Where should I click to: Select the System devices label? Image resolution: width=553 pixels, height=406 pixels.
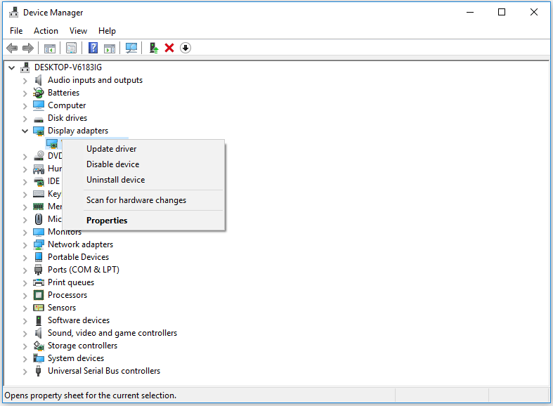[x=76, y=358]
